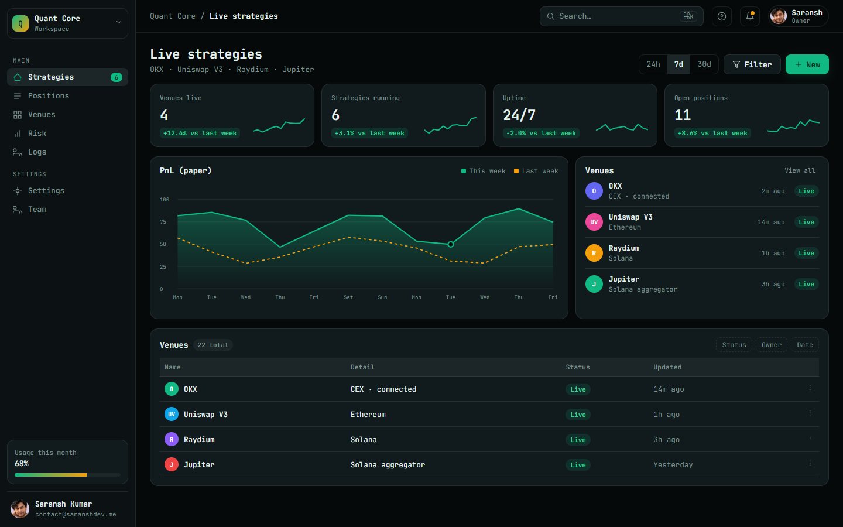Toggle the This week chart legend
This screenshot has height=527, width=843.
[484, 171]
